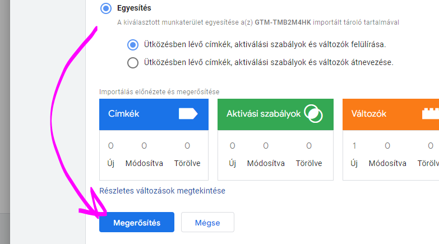Image resolution: width=439 pixels, height=244 pixels.
Task: Click the Új count of 1 under Változók
Action: point(354,146)
